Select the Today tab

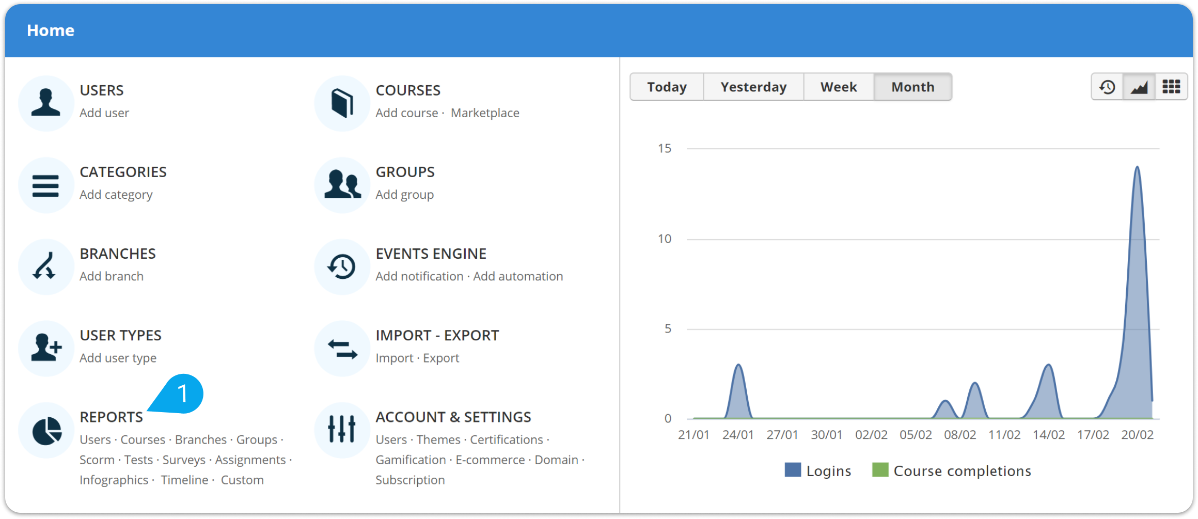tap(667, 87)
